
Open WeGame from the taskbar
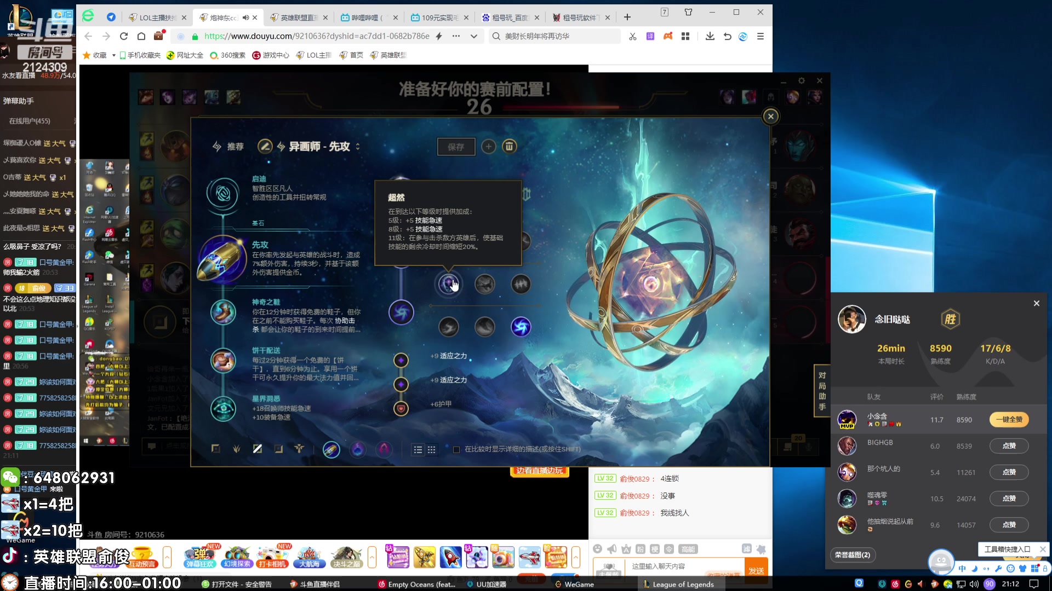(x=574, y=584)
